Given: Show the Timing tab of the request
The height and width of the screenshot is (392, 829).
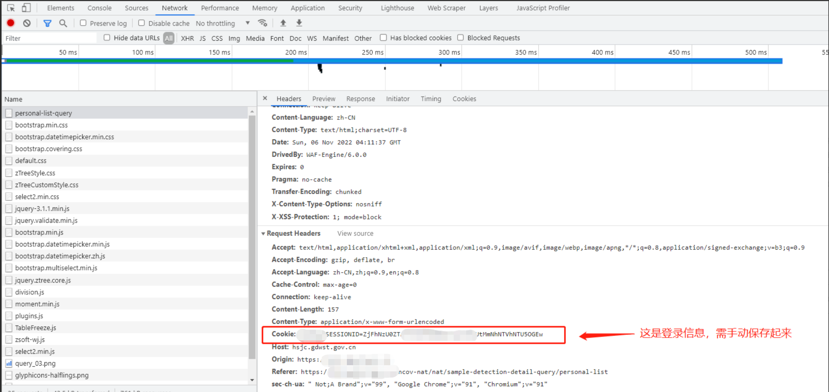Looking at the screenshot, I should 431,99.
